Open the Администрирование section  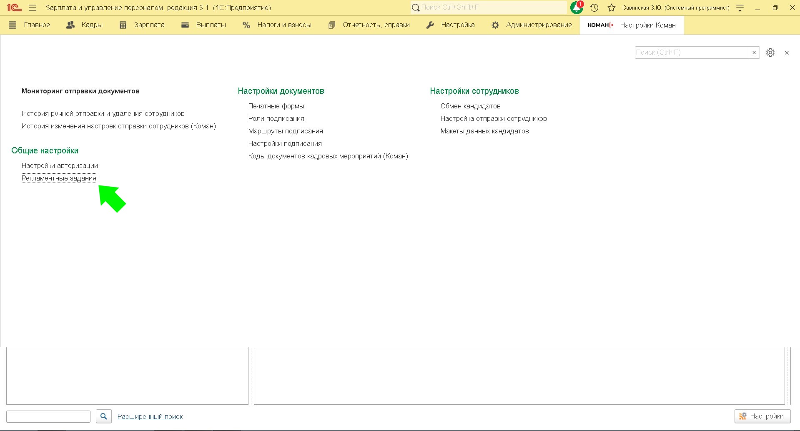point(532,25)
